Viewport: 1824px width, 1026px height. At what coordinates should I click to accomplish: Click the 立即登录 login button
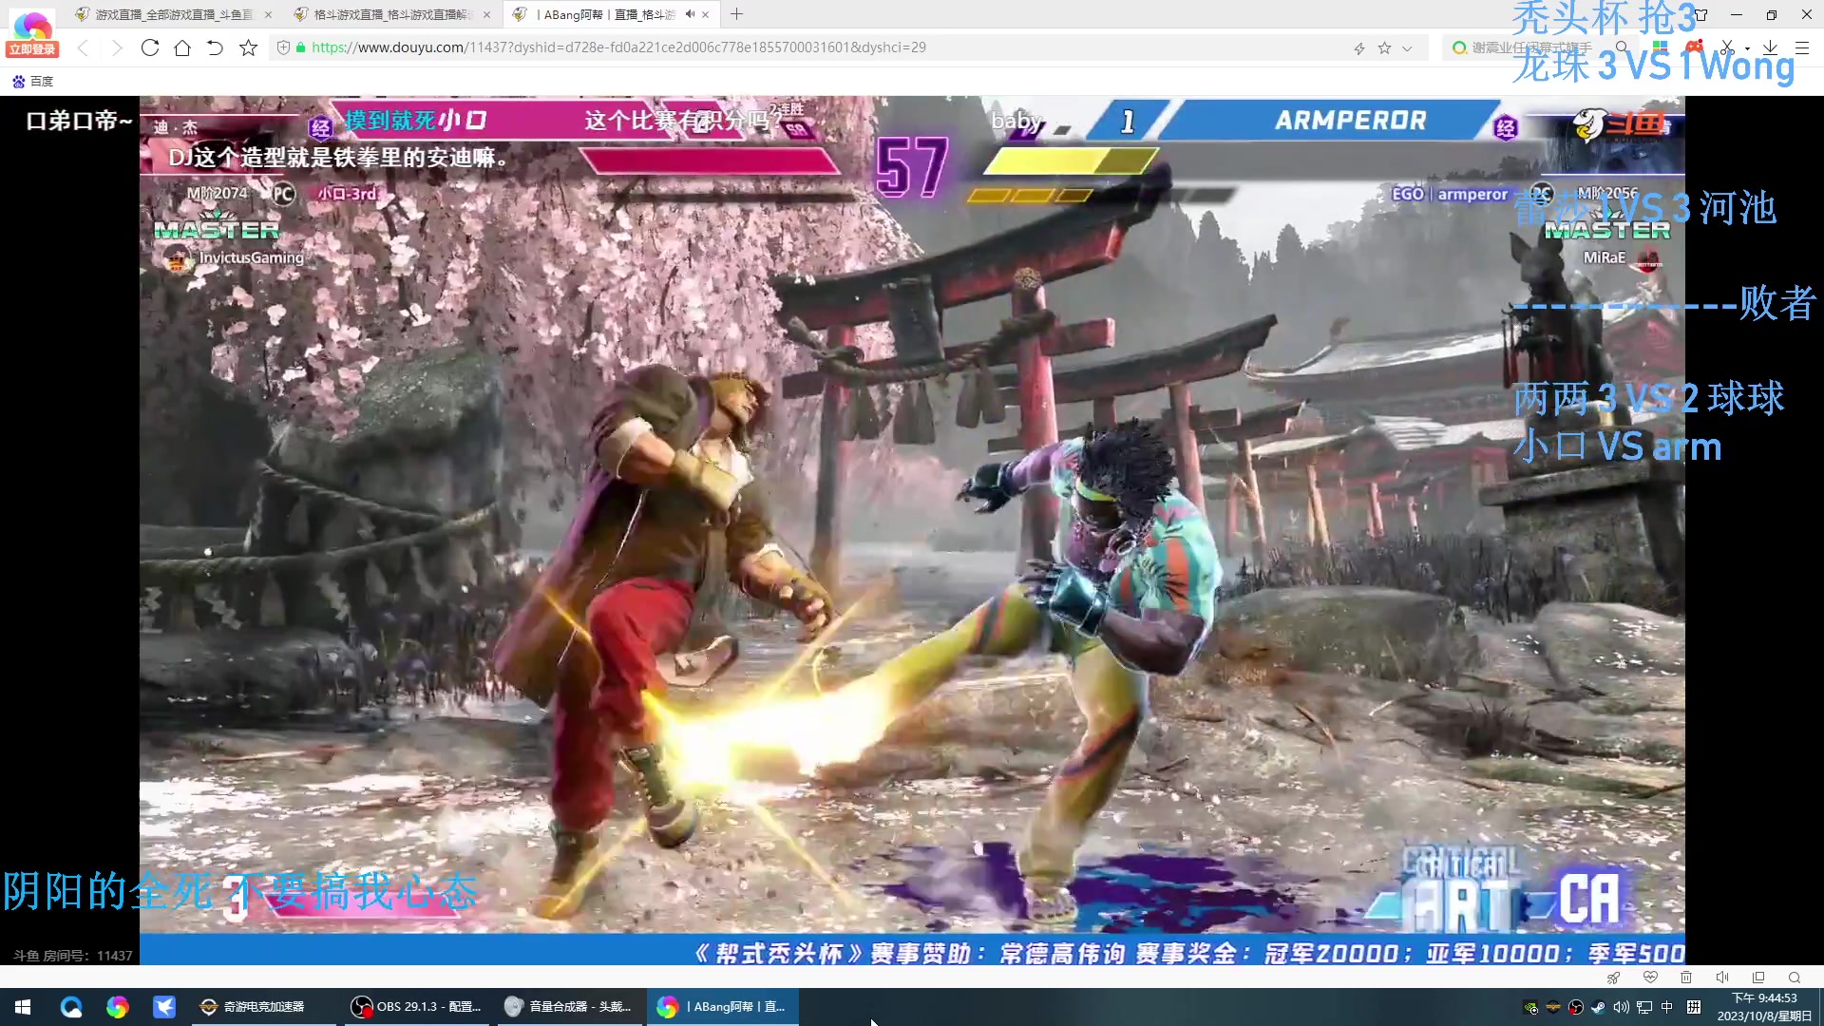32,49
